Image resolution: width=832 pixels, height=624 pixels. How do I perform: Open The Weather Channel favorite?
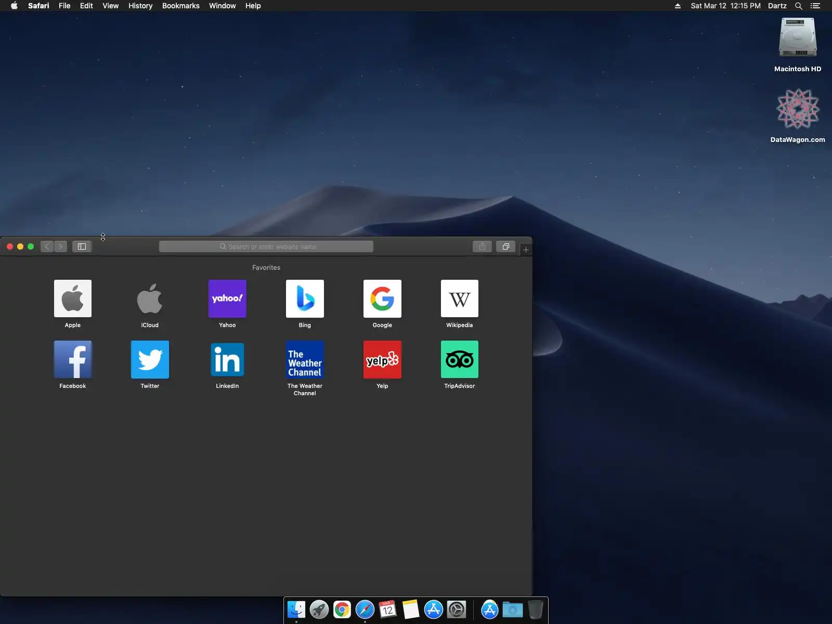pos(305,359)
